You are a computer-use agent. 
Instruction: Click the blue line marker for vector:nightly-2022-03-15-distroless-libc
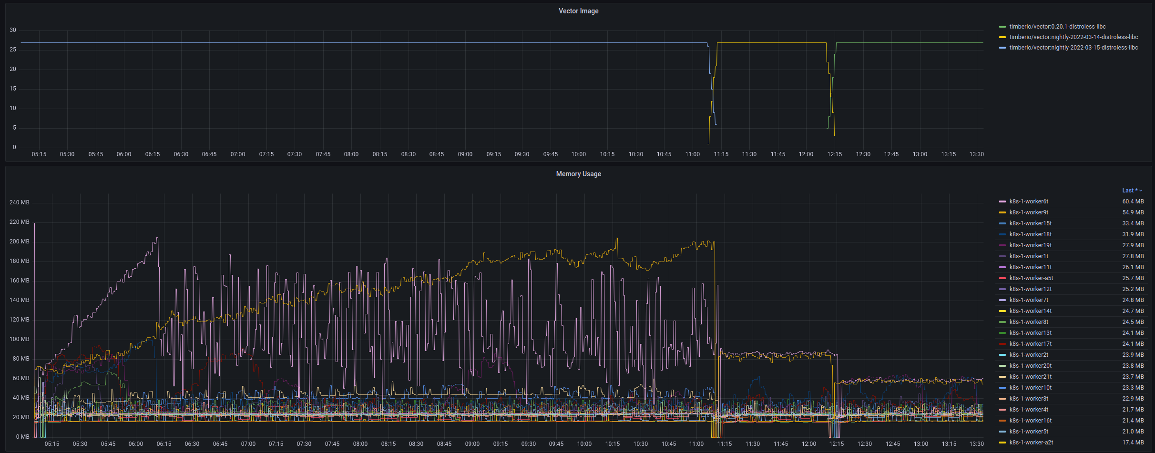[1003, 47]
